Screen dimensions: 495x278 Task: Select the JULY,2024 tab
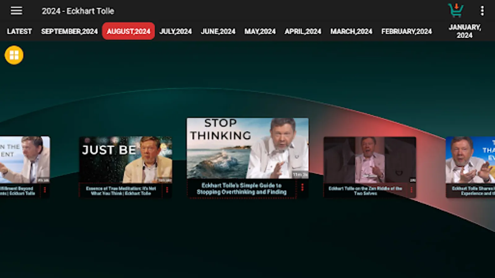(175, 32)
